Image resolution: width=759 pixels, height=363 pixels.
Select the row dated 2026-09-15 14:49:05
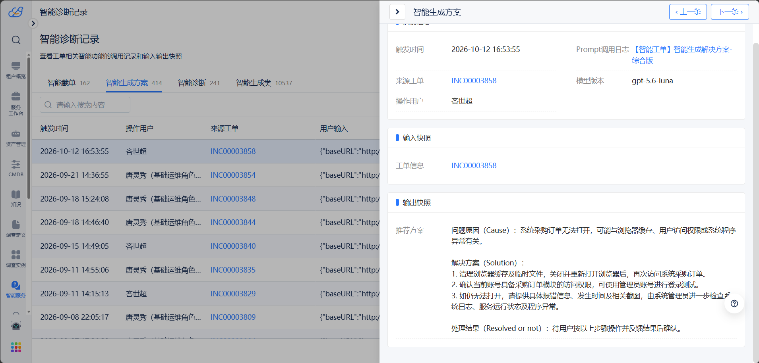(x=206, y=246)
